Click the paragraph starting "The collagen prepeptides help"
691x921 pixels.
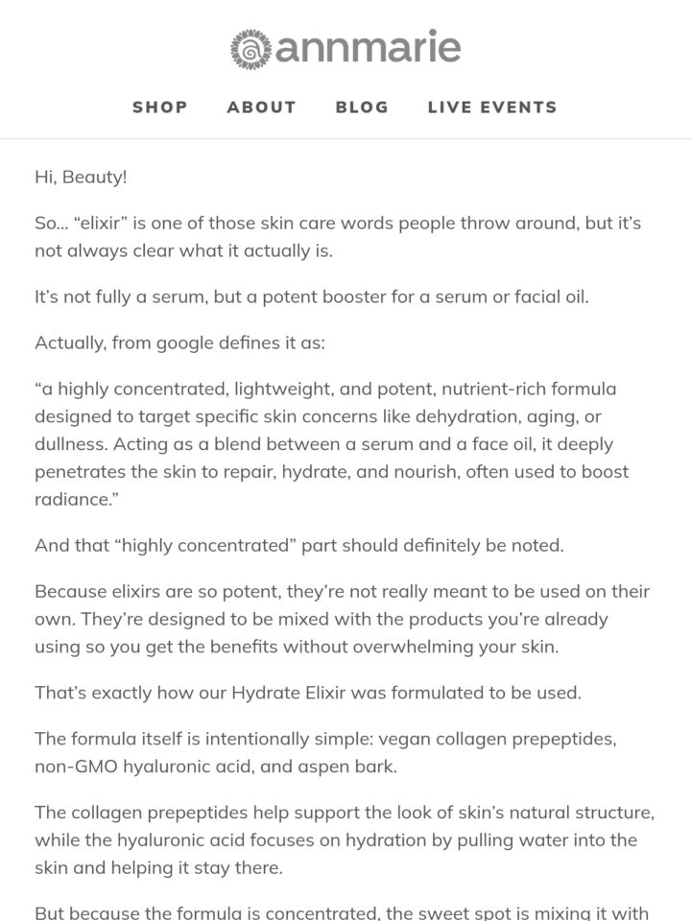pos(345,840)
